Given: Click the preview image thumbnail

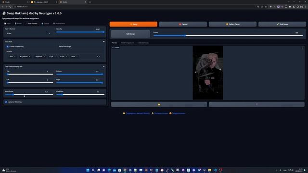Looking at the screenshot, I should click(x=208, y=73).
